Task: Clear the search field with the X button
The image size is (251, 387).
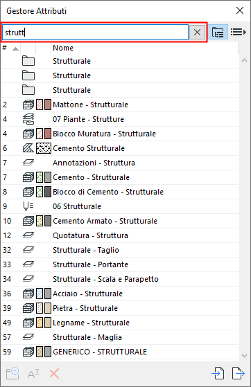Action: 197,32
